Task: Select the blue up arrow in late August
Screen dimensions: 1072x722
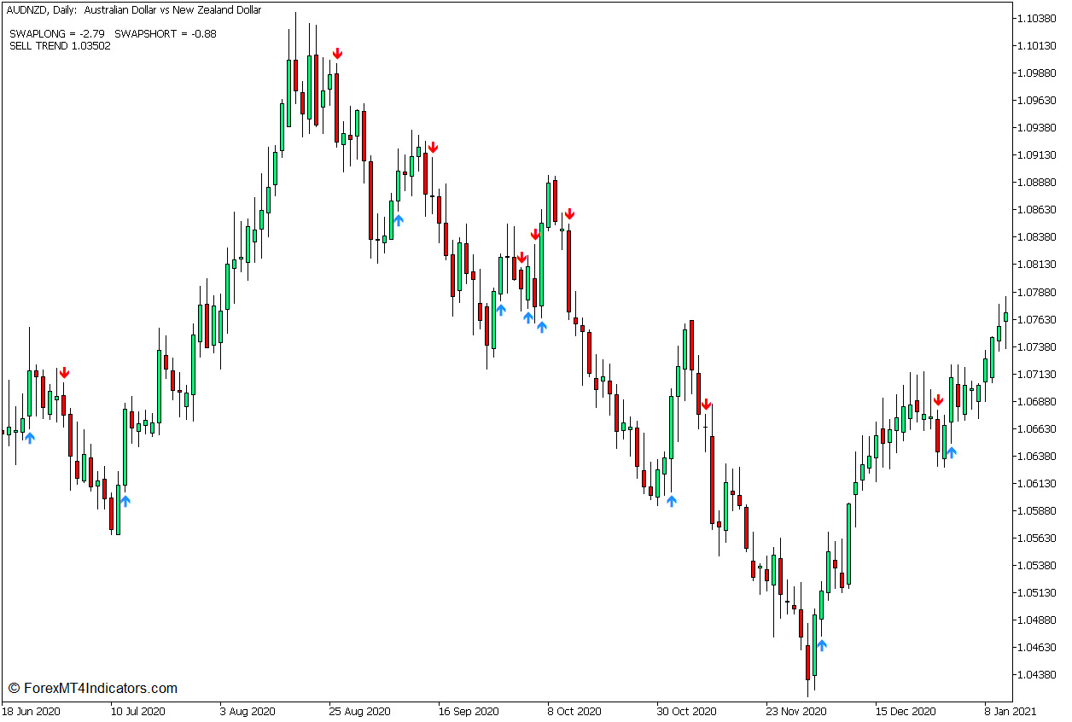Action: click(x=399, y=219)
